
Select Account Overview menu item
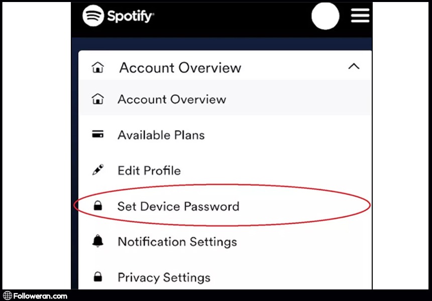coord(172,99)
